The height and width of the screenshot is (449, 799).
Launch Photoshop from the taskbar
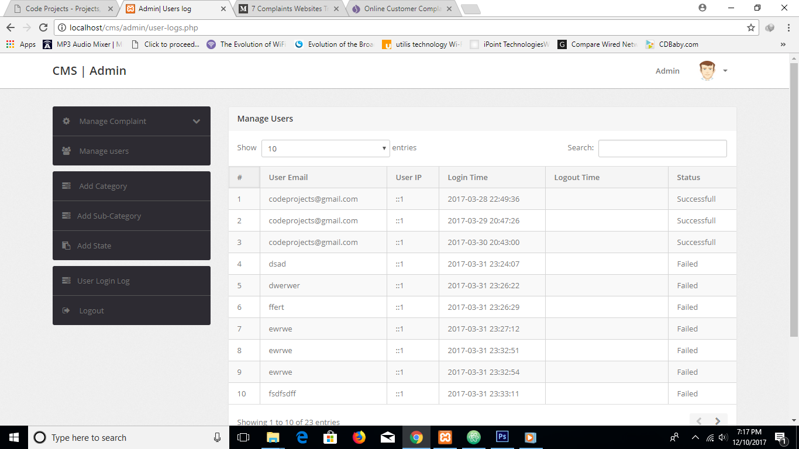tap(502, 437)
